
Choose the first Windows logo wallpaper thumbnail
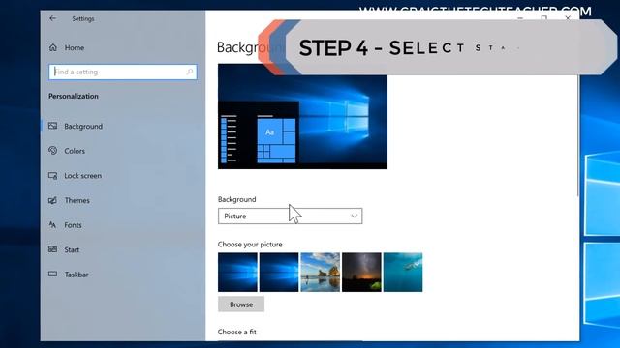[x=237, y=273]
